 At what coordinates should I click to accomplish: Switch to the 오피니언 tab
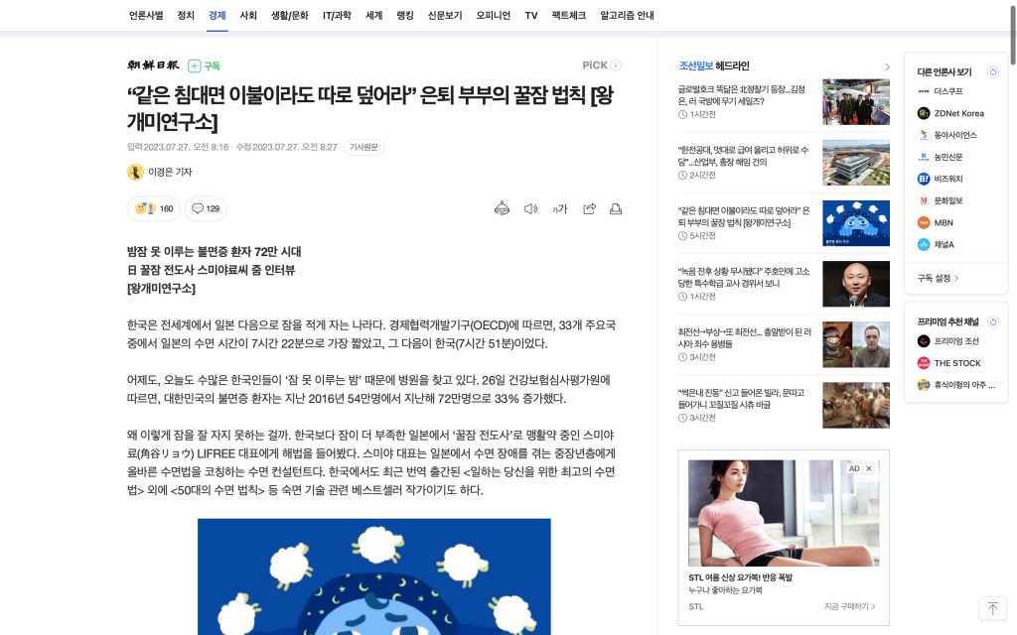tap(493, 16)
